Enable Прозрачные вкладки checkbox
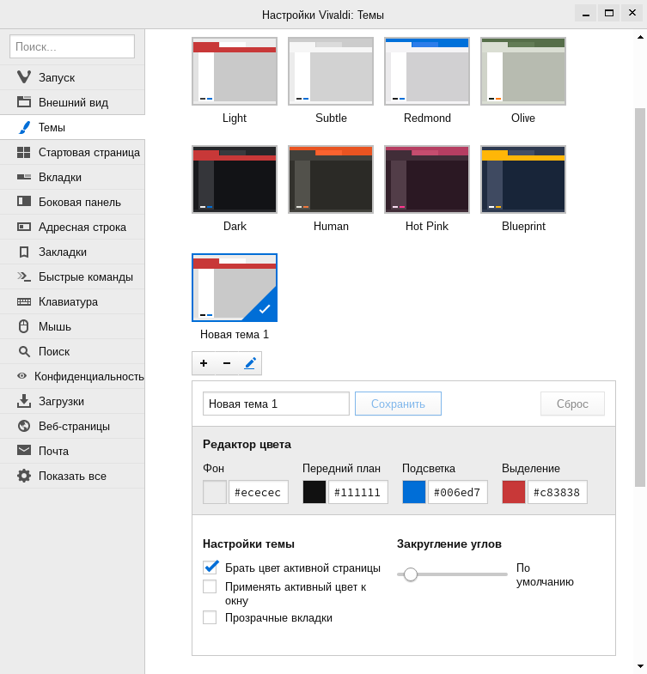This screenshot has height=674, width=647. [210, 617]
